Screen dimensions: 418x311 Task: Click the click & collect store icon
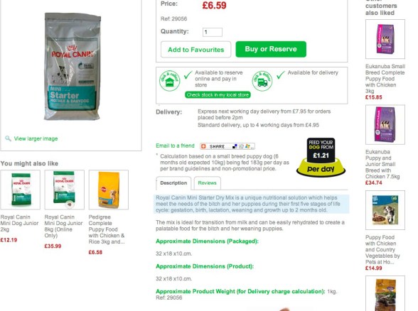coord(169,81)
